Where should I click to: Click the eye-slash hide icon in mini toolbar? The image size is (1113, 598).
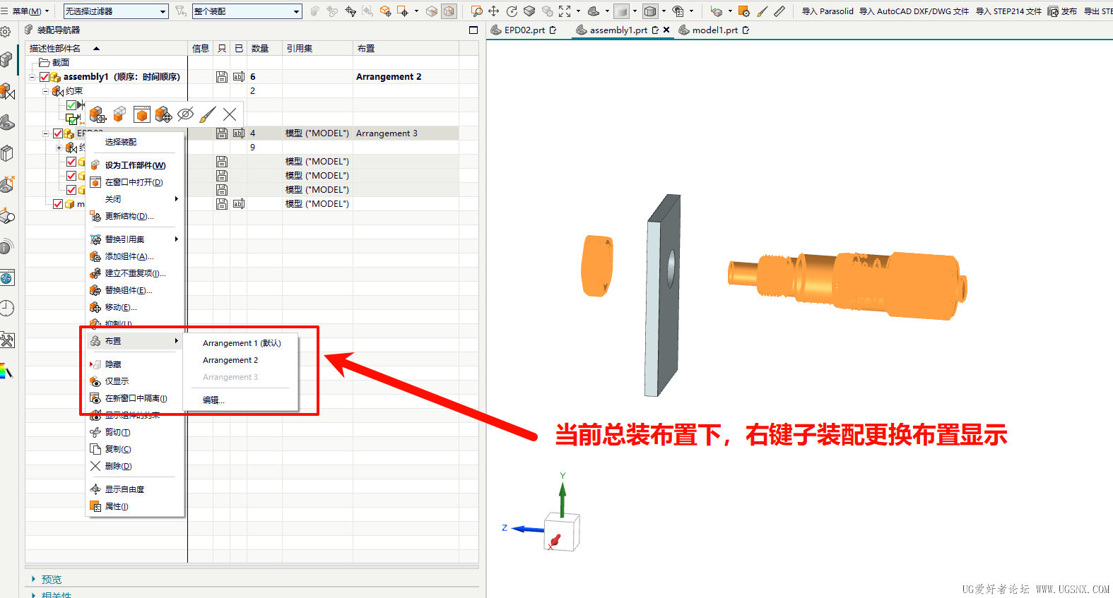[185, 114]
